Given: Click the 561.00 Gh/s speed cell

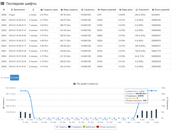Looking at the screenshot, I should [x=65, y=30].
